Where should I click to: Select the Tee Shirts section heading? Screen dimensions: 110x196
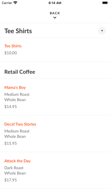point(18,31)
